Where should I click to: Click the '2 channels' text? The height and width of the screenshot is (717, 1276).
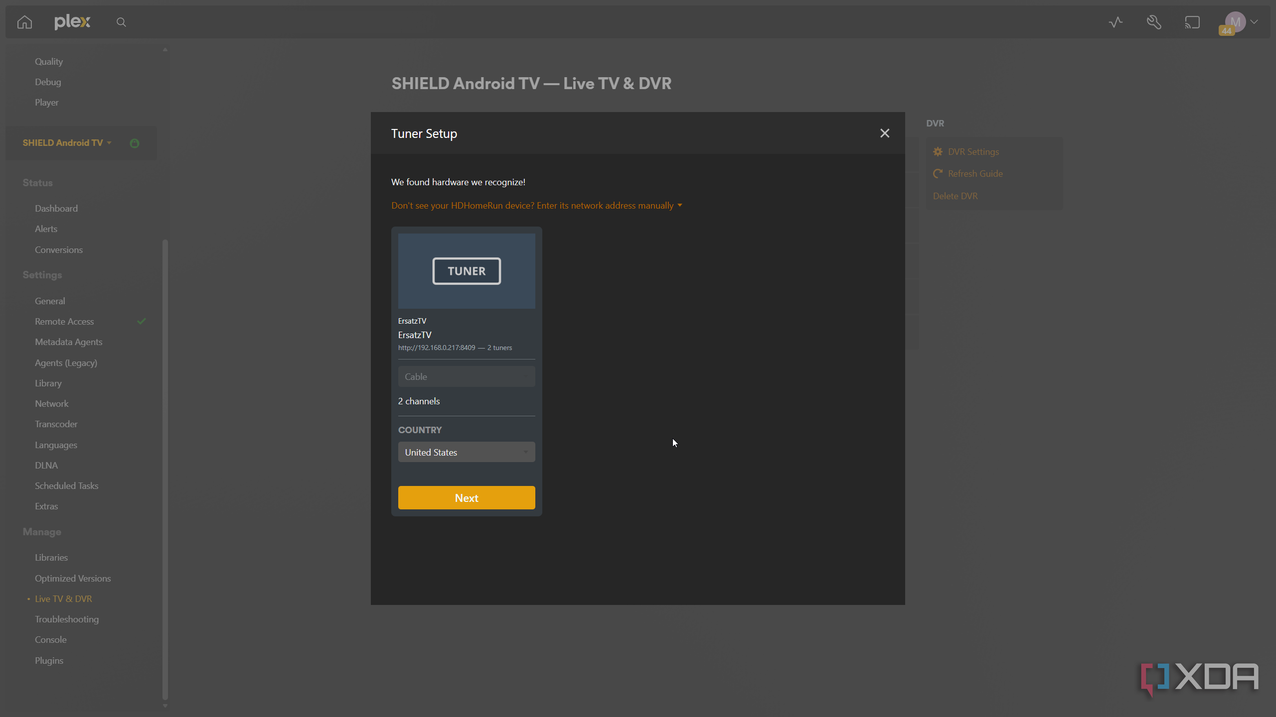[419, 401]
